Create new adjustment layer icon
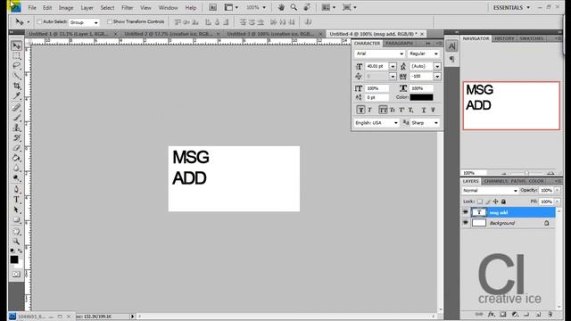 click(x=515, y=314)
